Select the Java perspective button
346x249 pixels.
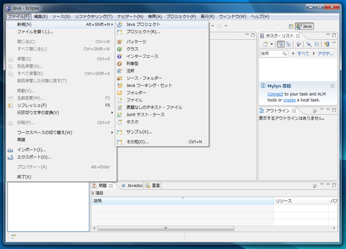304,26
